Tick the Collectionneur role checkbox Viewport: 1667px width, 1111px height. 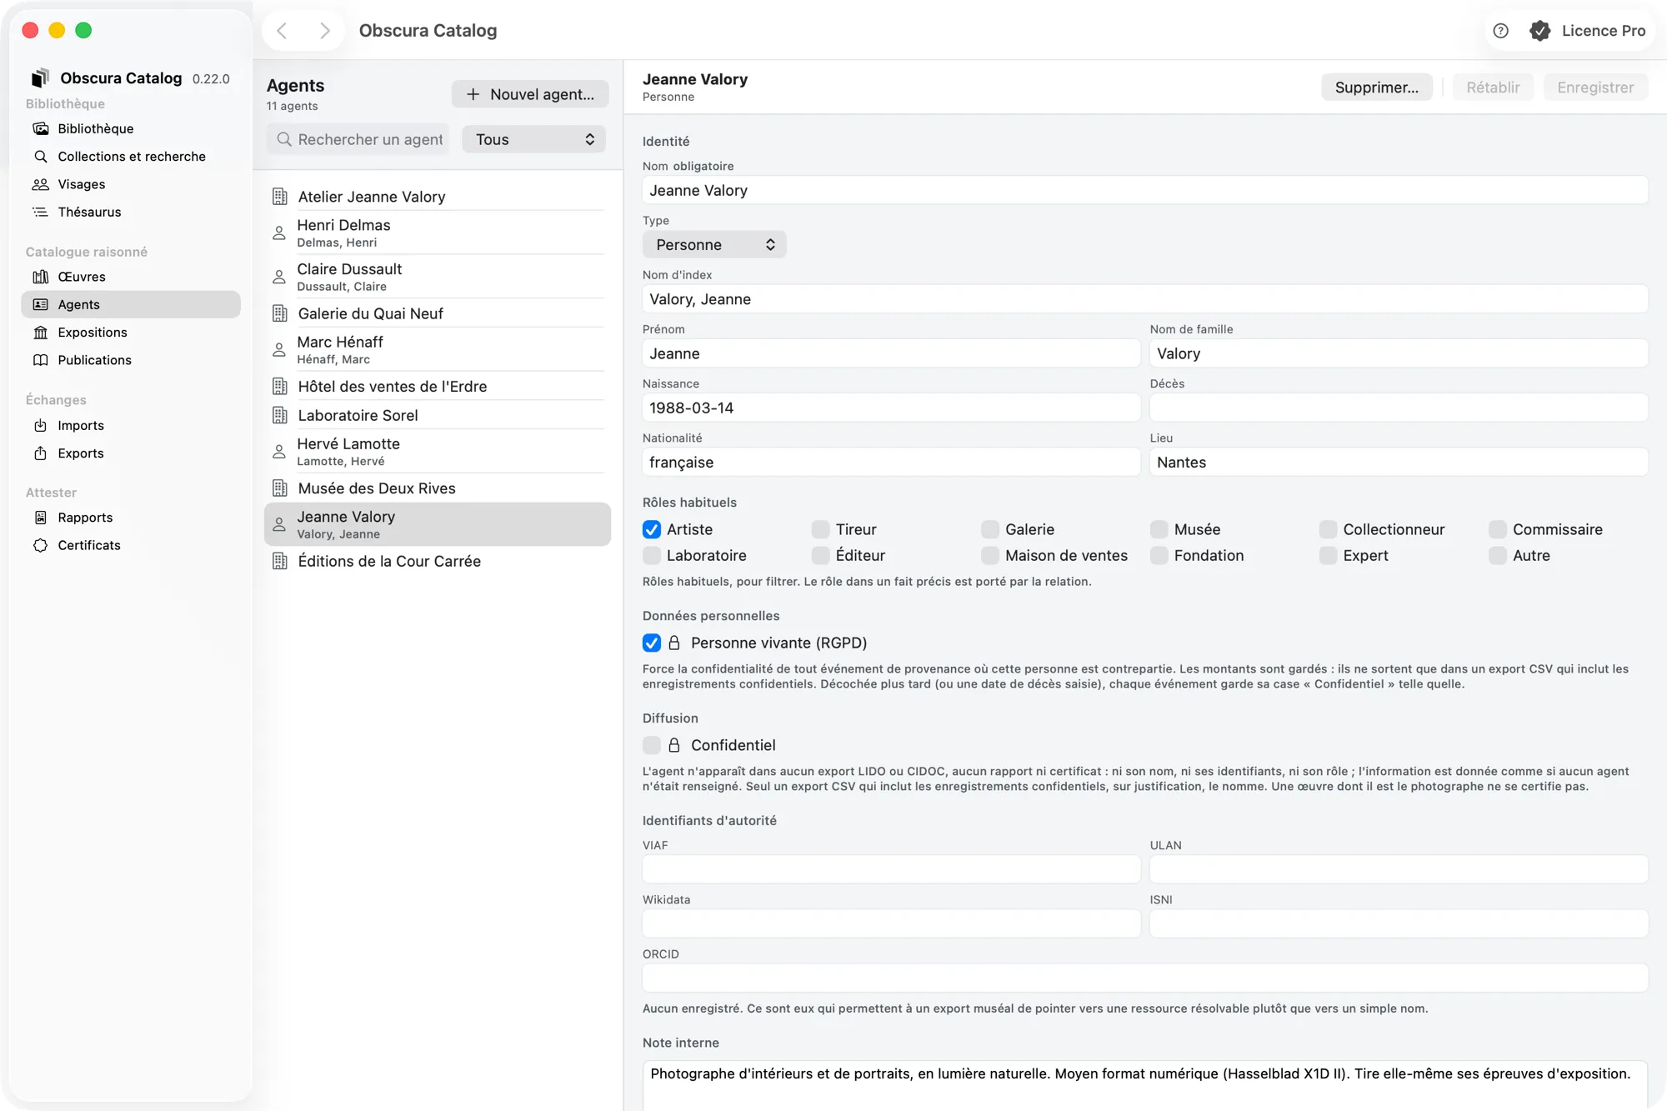click(x=1328, y=529)
